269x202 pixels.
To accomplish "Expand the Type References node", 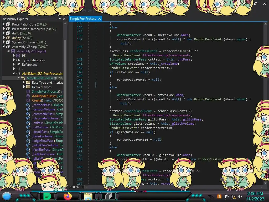I will (x=14, y=60).
